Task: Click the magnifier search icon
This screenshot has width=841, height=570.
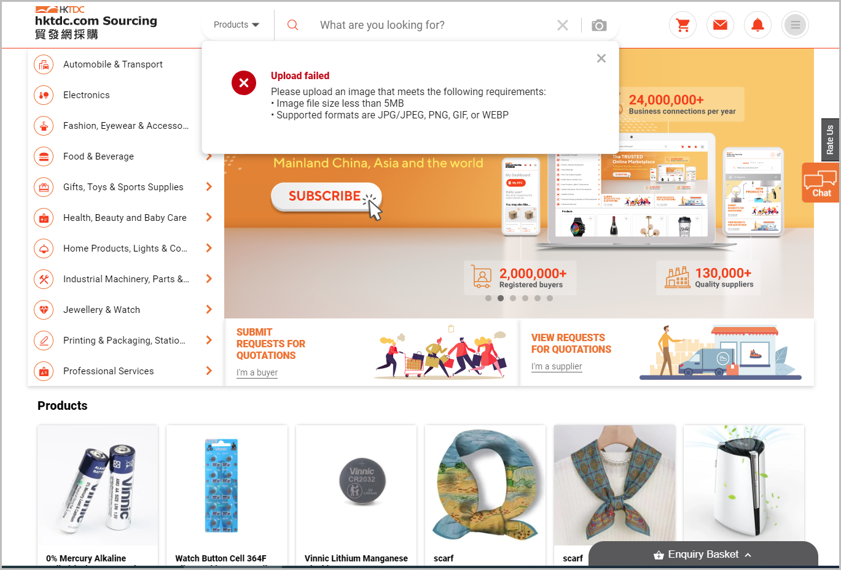Action: (293, 25)
